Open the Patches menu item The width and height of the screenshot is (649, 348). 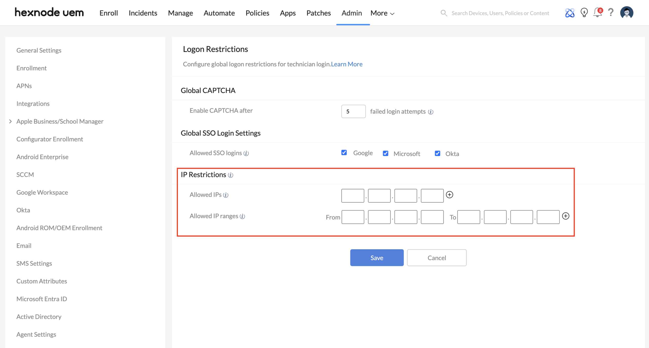pyautogui.click(x=318, y=13)
